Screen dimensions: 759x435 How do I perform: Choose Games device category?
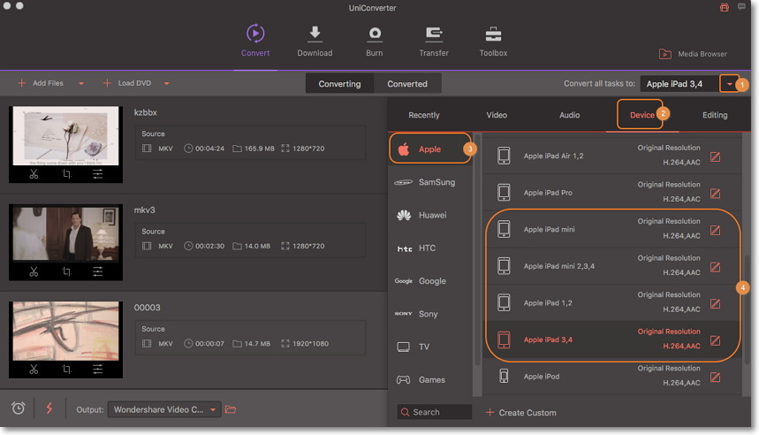[429, 380]
